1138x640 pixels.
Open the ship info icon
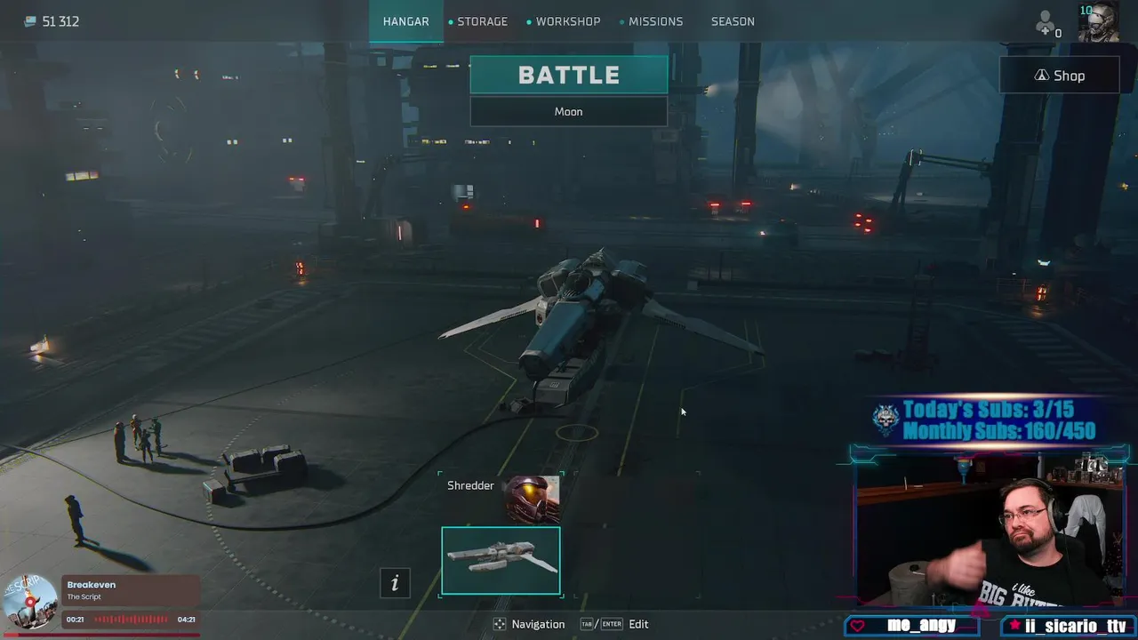tap(395, 582)
